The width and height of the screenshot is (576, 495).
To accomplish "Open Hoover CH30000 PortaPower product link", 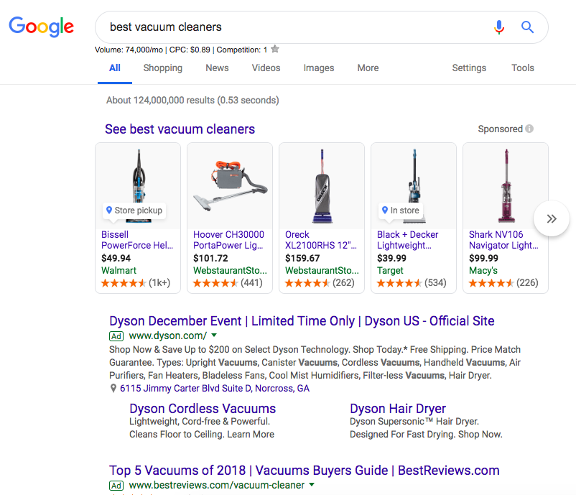I will (228, 240).
